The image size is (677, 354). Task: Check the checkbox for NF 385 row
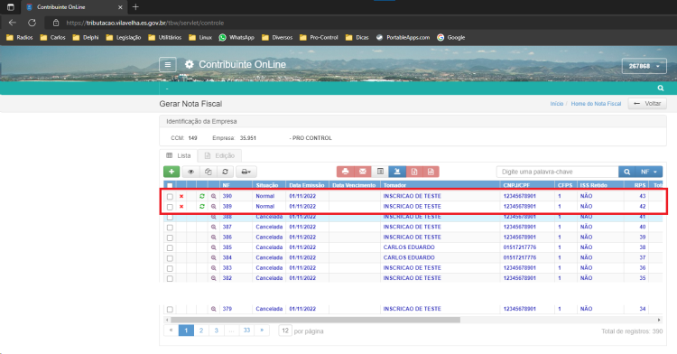coord(170,248)
